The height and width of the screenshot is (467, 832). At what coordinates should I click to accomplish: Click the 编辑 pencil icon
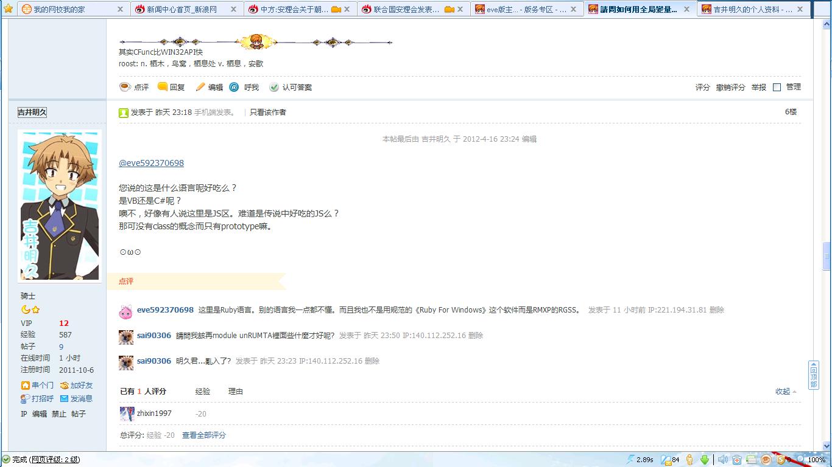click(x=200, y=87)
